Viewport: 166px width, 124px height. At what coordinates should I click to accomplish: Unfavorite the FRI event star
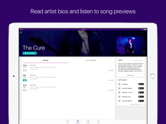point(25,80)
